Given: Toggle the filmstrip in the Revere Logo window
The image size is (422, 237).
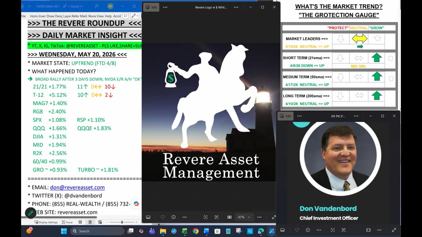Looking at the screenshot, I should click(x=148, y=217).
